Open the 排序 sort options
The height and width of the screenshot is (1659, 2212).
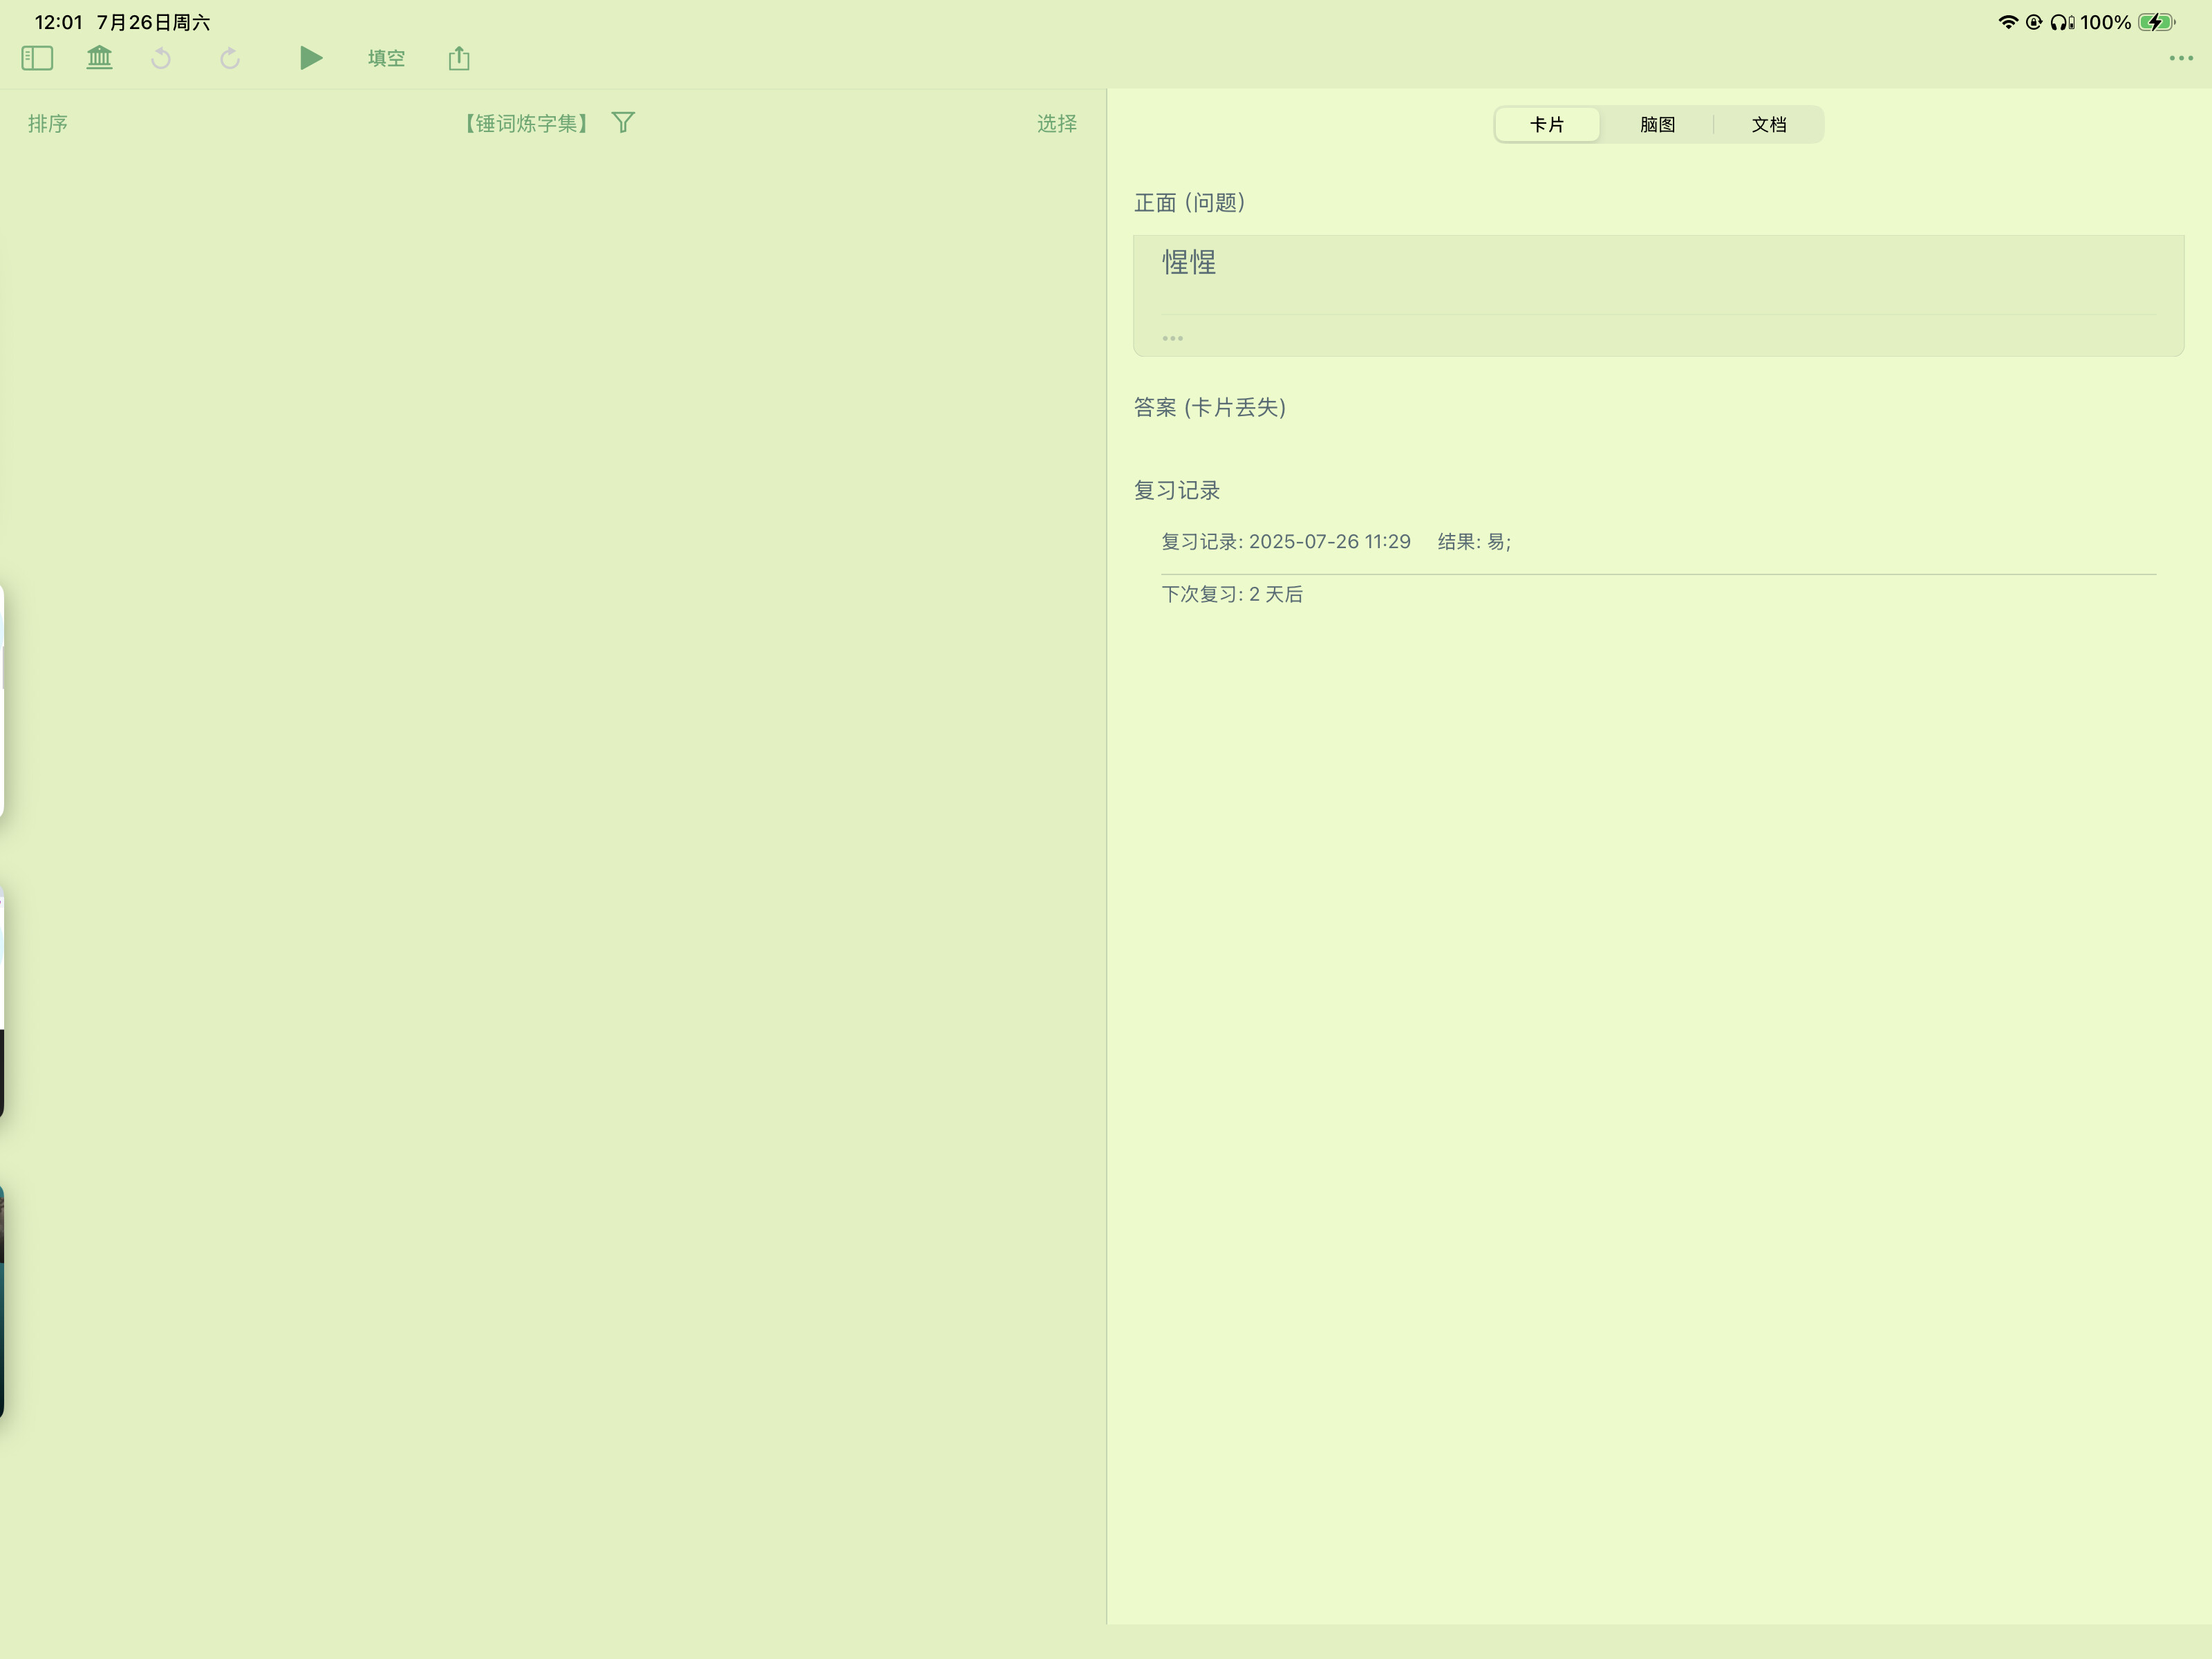tap(48, 124)
